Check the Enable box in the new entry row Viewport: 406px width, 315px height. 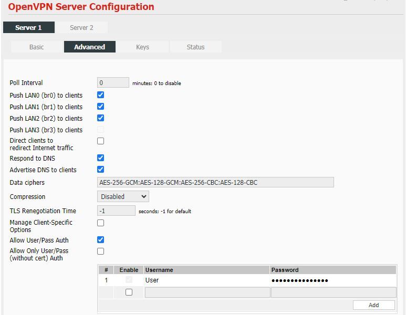(x=129, y=292)
